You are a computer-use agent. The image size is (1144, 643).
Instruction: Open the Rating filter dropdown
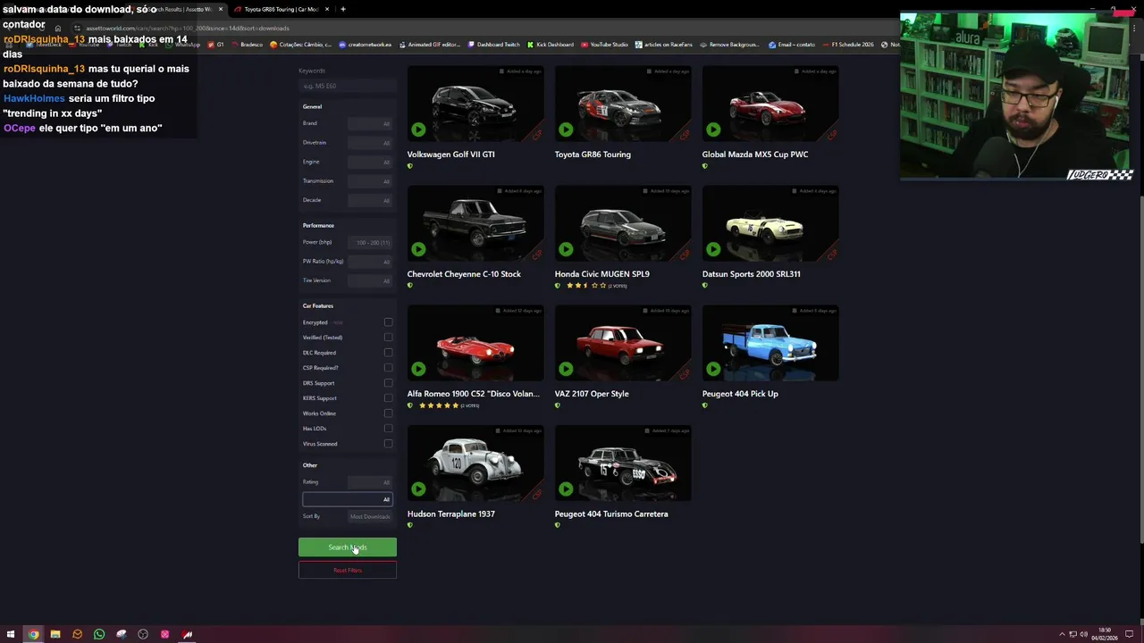370,482
